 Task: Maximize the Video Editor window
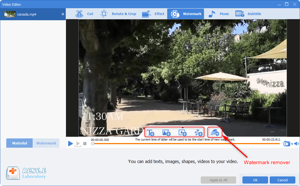pyautogui.click(x=287, y=4)
